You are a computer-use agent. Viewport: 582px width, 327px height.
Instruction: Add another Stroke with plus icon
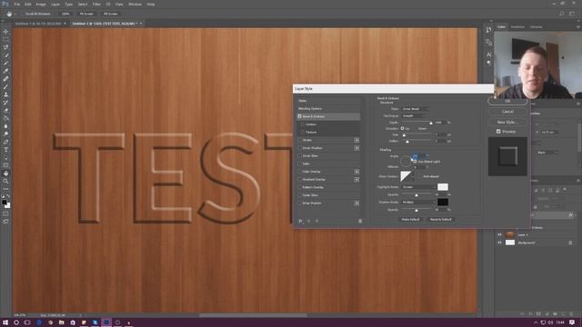point(356,140)
